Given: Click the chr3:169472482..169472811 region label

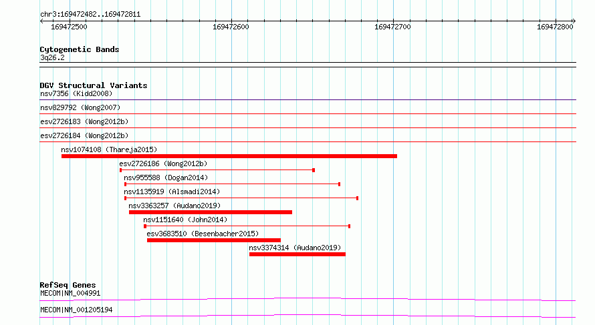Looking at the screenshot, I should point(90,15).
